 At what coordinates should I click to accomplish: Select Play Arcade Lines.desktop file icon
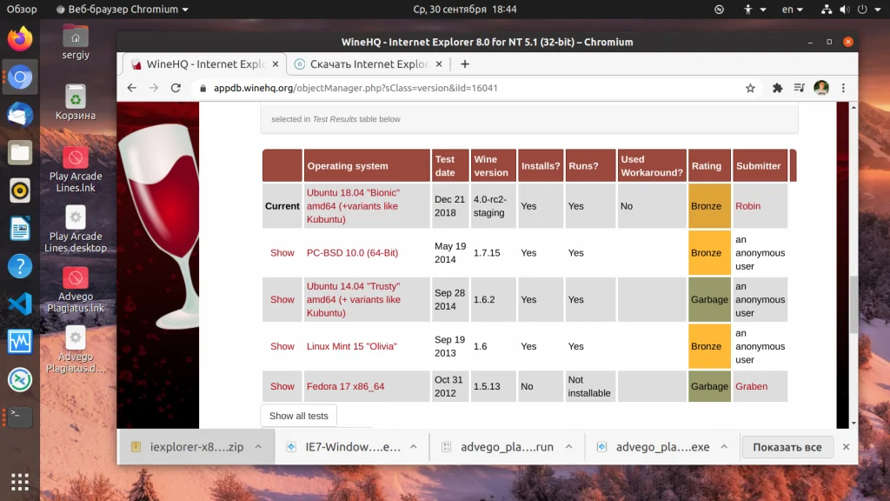click(76, 230)
